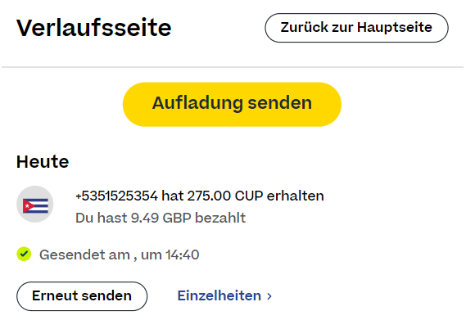Click the Du hast 9.49 GBP bezahlt line

(x=161, y=218)
